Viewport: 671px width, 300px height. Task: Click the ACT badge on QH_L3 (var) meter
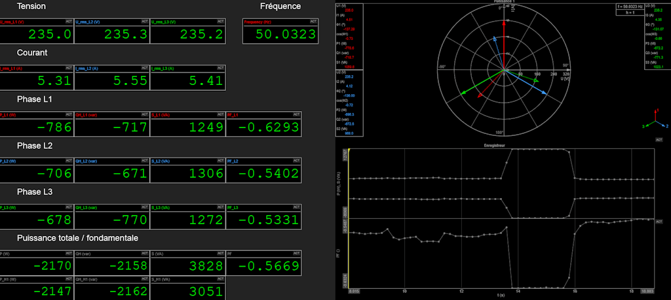[145, 207]
